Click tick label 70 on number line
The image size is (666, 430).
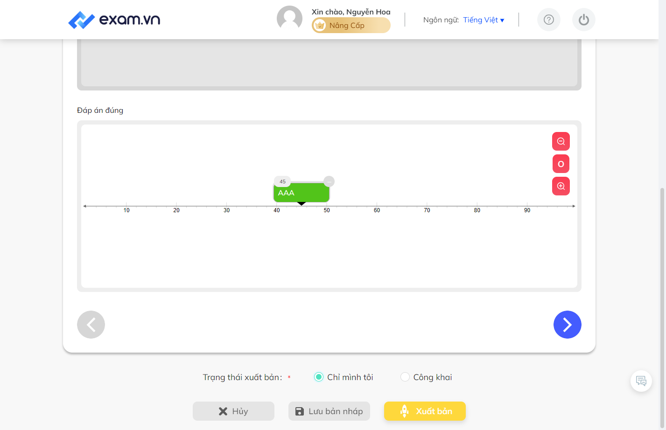tap(427, 210)
